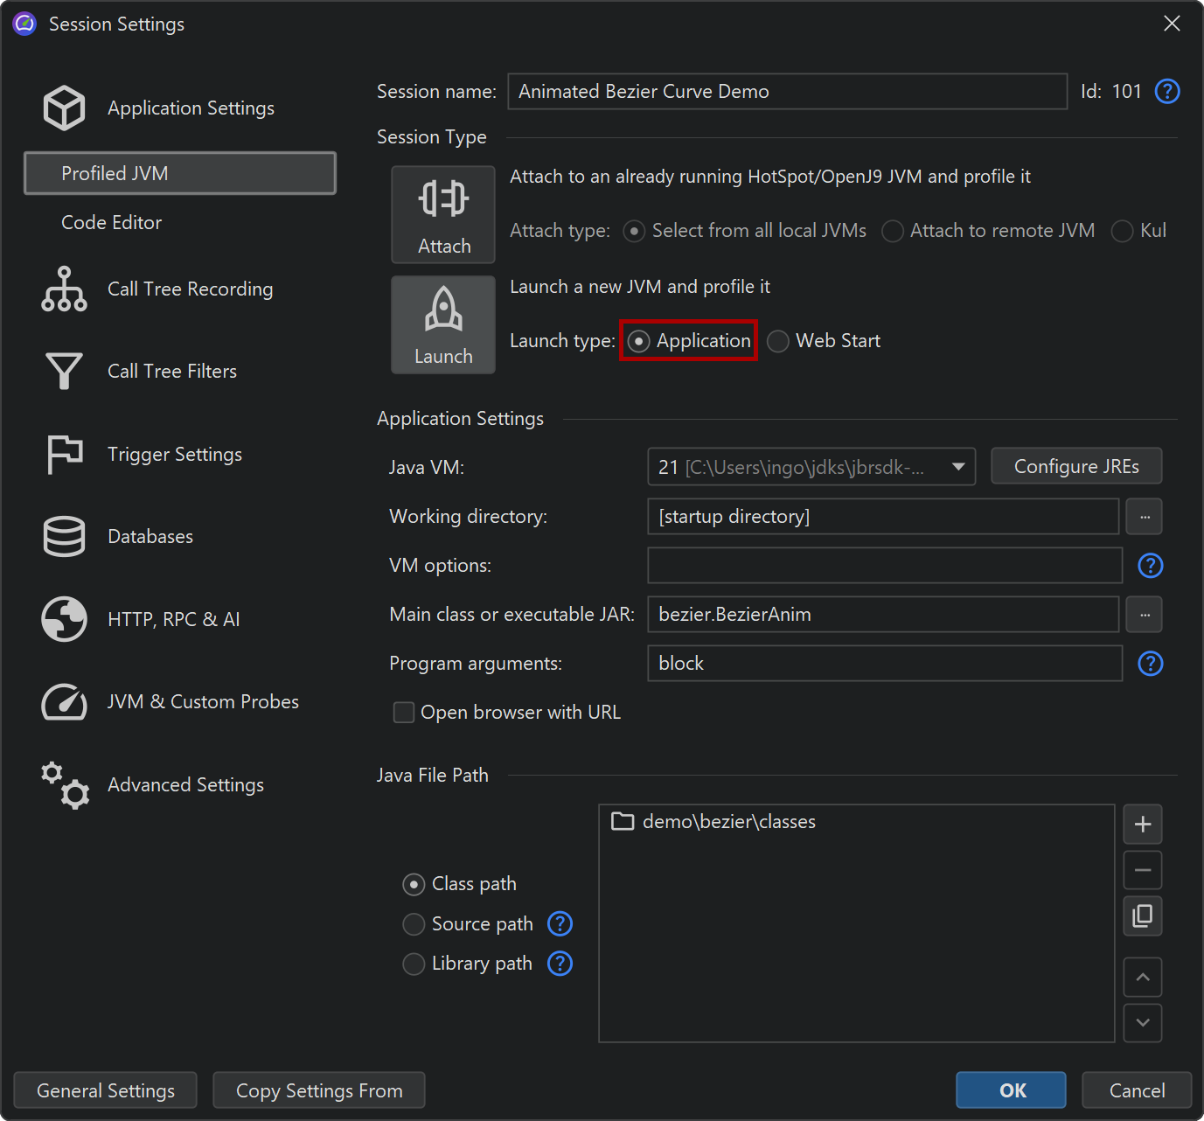This screenshot has width=1204, height=1121.
Task: Click help icon next to VM options
Action: (1150, 566)
